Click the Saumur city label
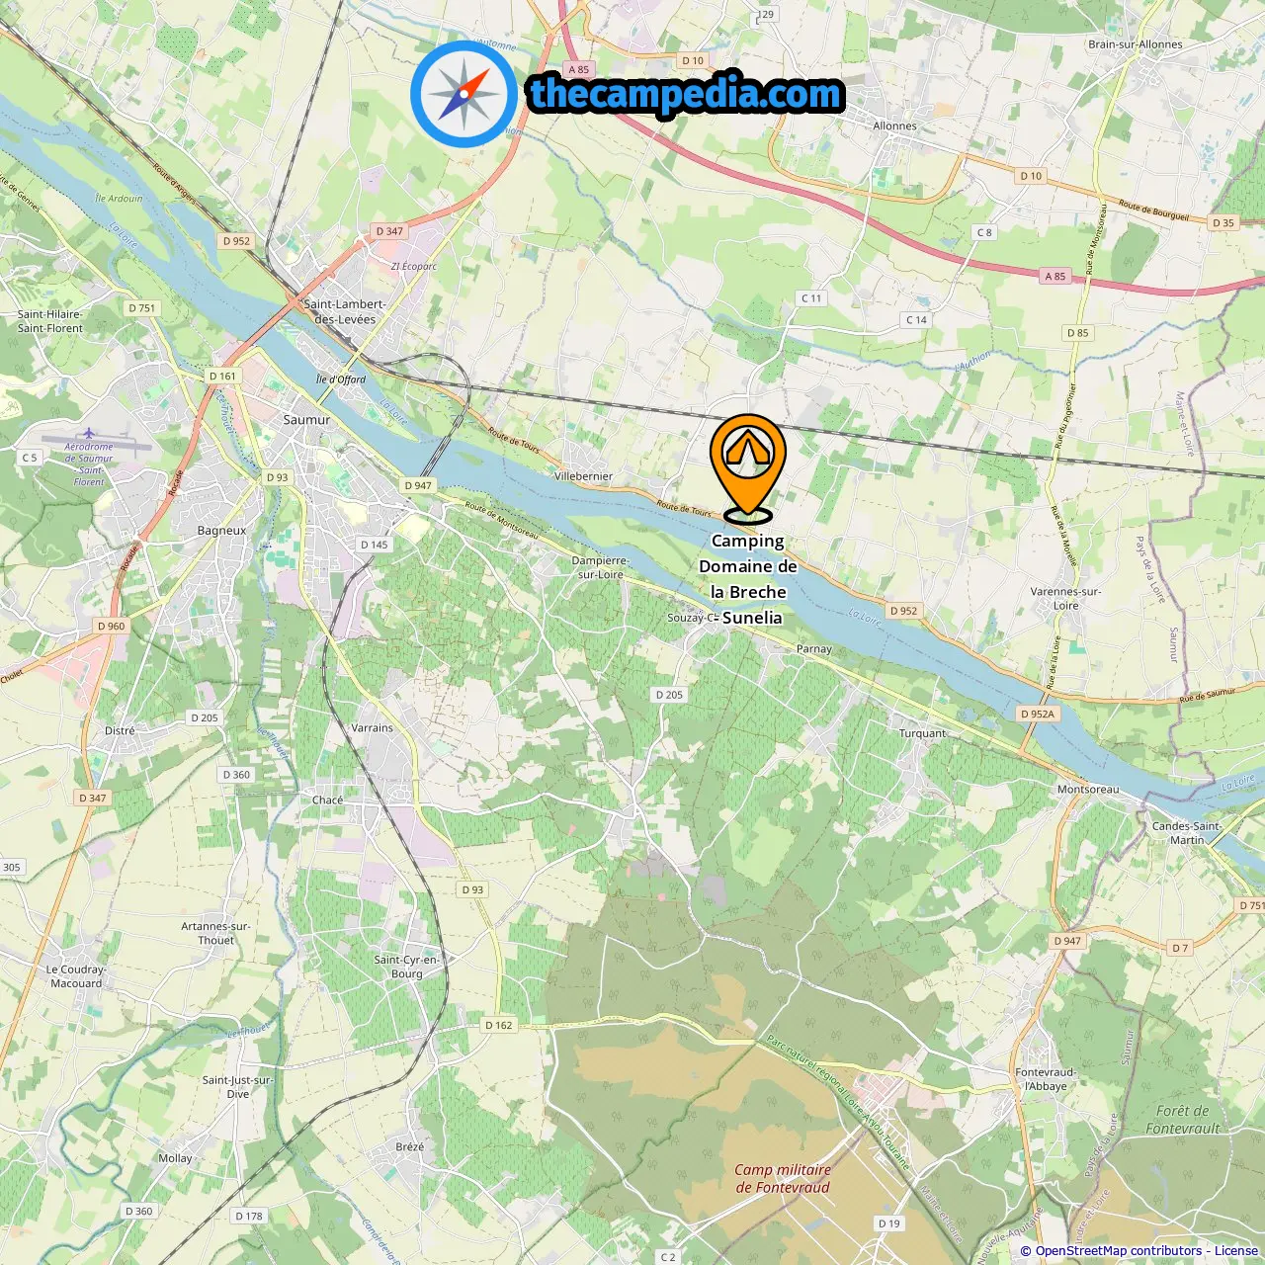Screen dimensions: 1265x1265 pos(306,419)
